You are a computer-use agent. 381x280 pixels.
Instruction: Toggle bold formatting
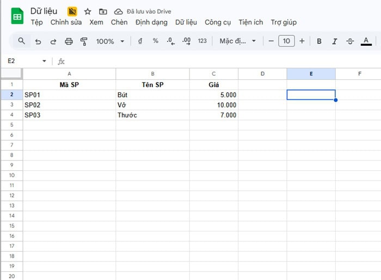319,41
